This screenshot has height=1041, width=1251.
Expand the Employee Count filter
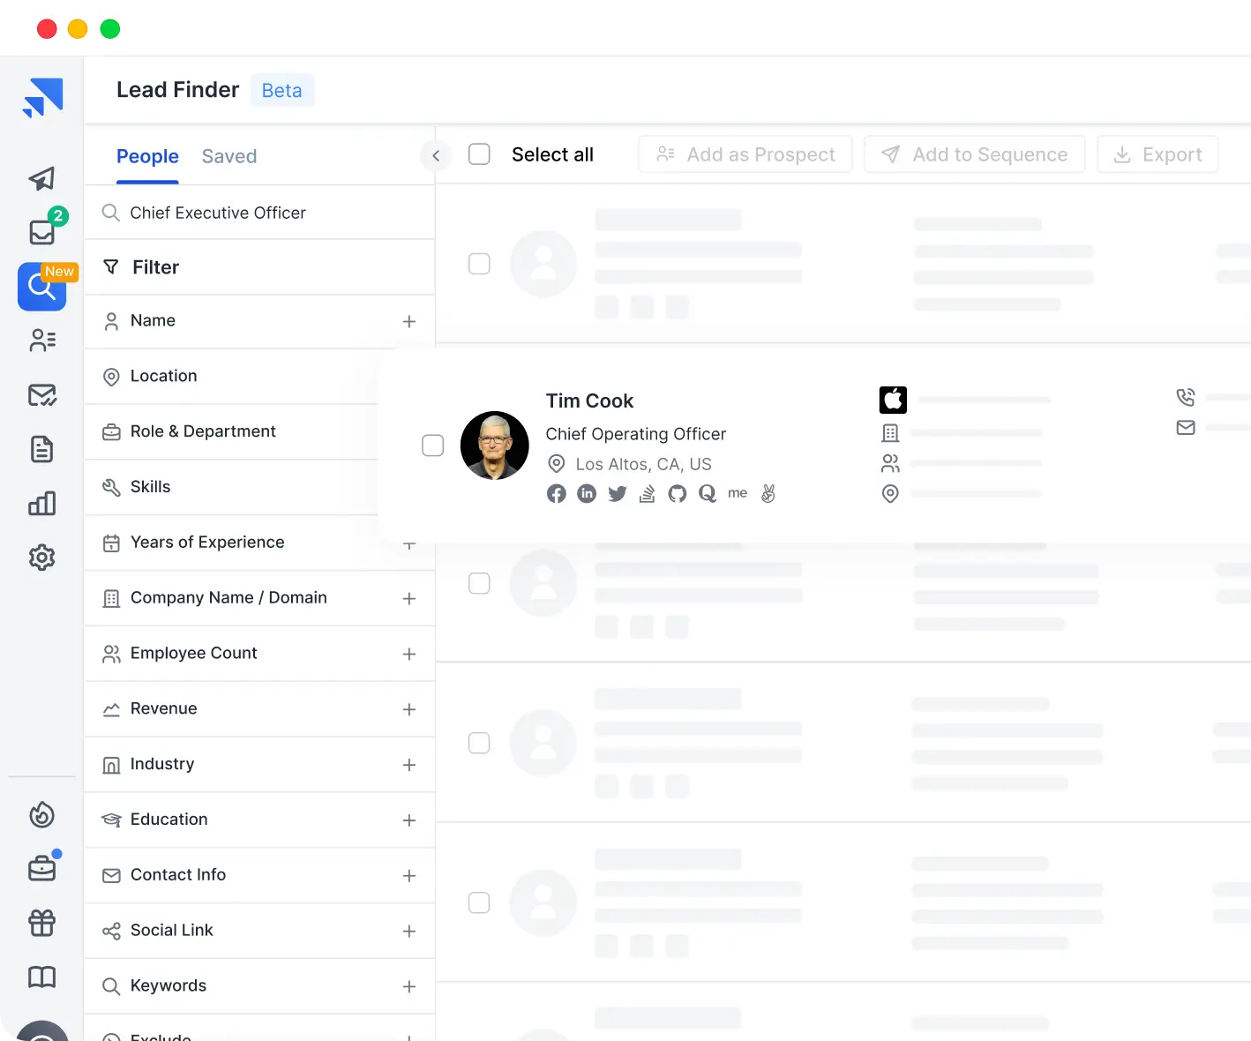tap(408, 655)
